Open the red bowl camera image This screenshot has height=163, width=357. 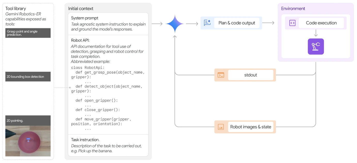tap(28, 141)
